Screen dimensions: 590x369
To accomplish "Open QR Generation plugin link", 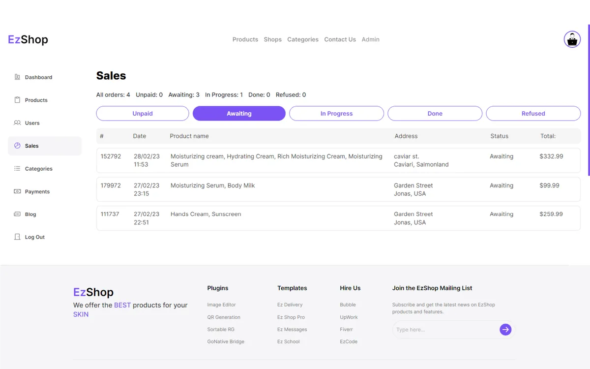I will coord(224,317).
